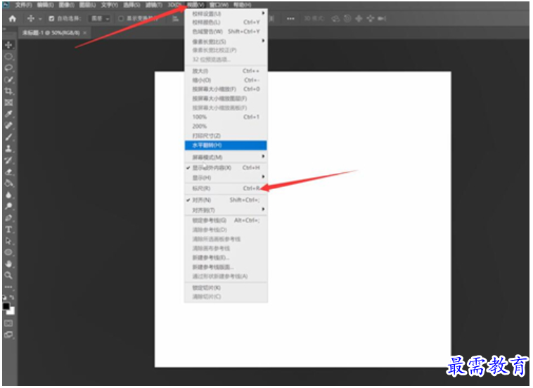Image resolution: width=533 pixels, height=388 pixels.
Task: Open the 编辑(E) menu
Action: pos(45,5)
